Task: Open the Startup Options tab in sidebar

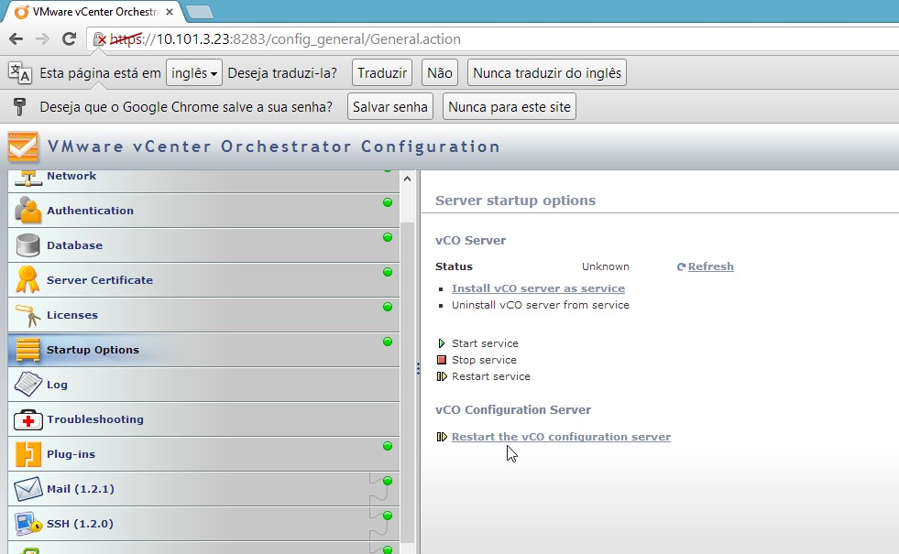Action: 93,350
